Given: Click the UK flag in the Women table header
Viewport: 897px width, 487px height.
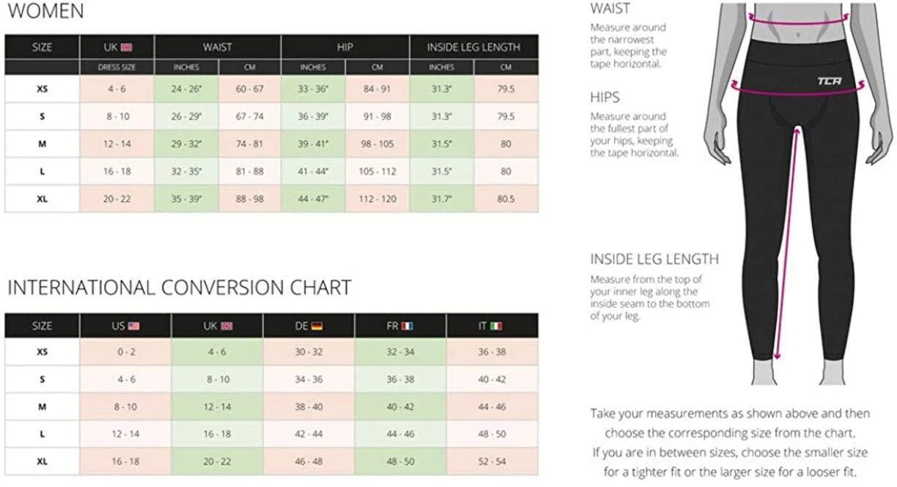Looking at the screenshot, I should (127, 48).
